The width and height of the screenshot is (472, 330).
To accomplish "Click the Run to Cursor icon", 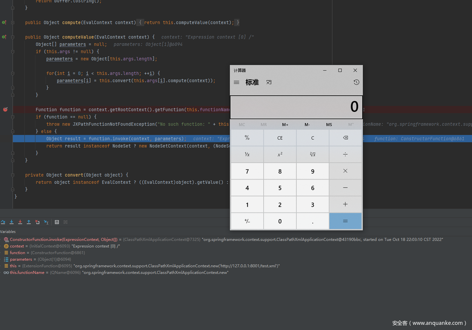I will 46,222.
